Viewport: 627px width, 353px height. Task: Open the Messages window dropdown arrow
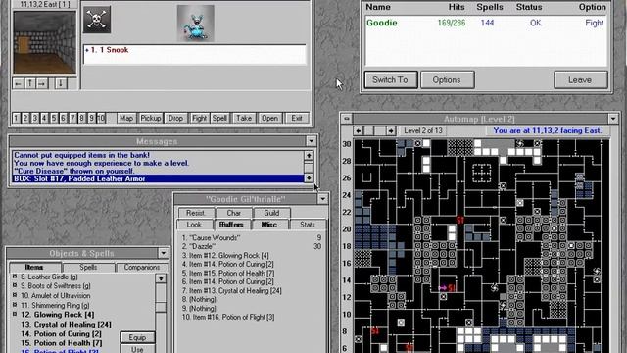(312, 141)
